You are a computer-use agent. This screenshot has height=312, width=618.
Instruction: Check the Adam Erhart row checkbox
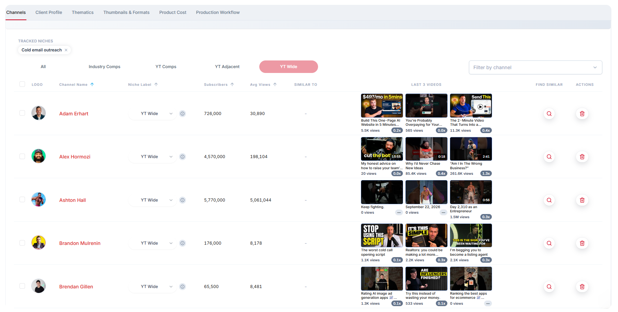22,113
